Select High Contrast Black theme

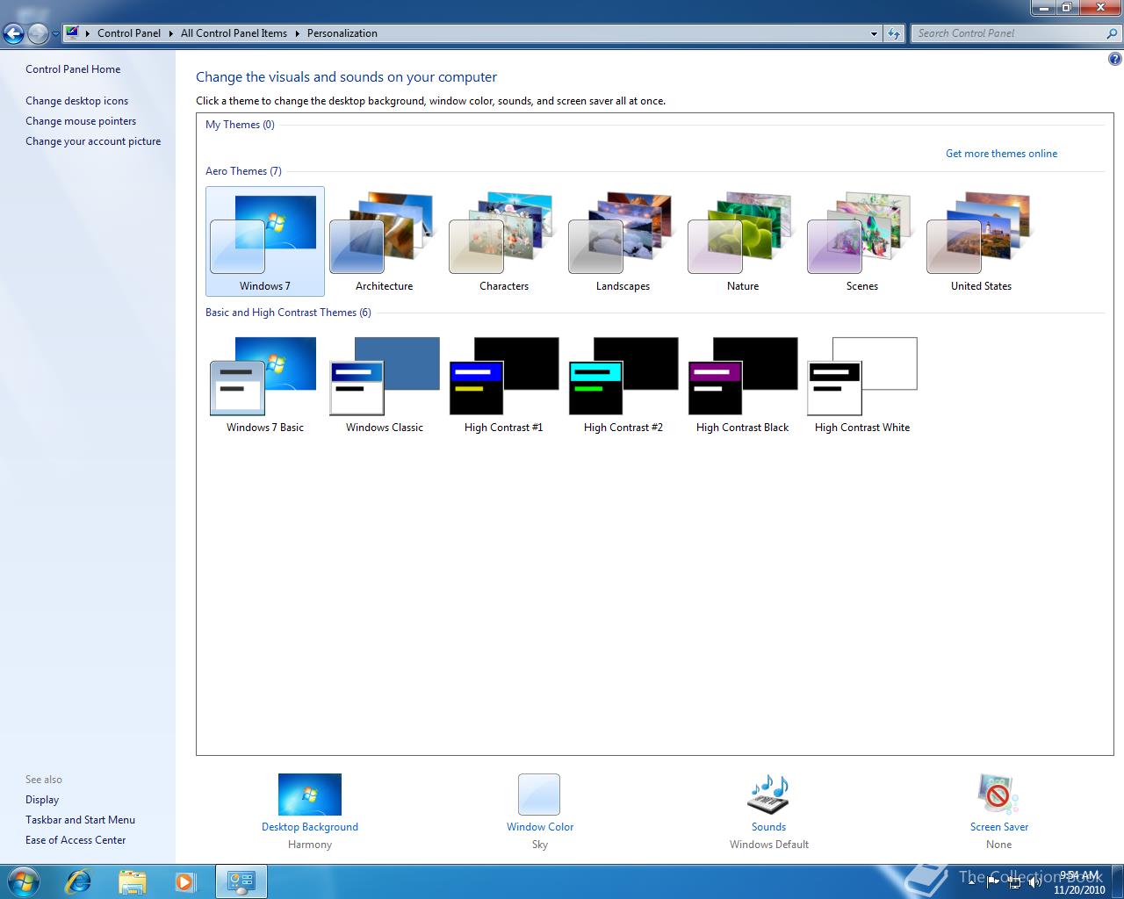tap(742, 384)
